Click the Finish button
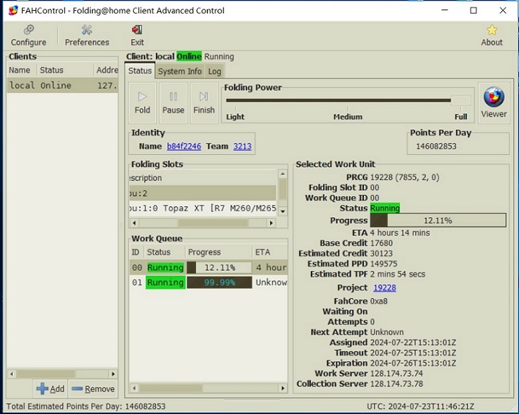 click(x=204, y=103)
